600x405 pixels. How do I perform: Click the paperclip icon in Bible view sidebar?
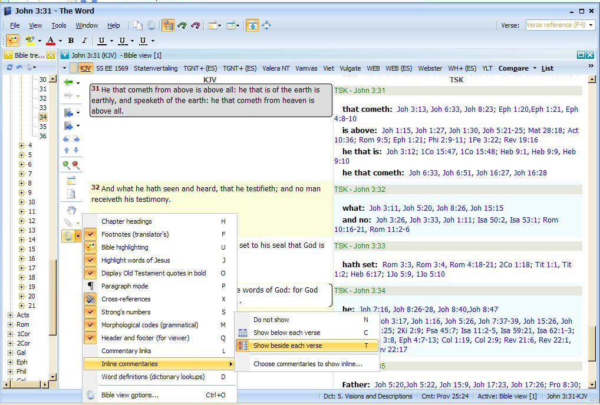(x=68, y=223)
